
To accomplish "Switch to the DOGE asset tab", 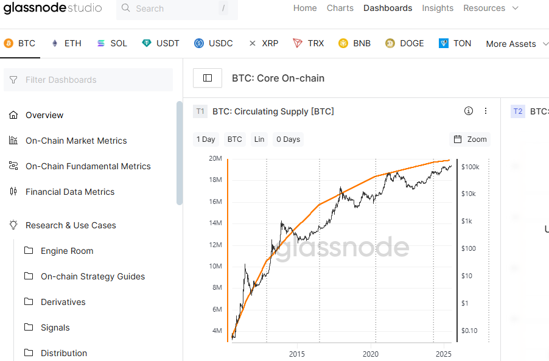I will pyautogui.click(x=405, y=43).
